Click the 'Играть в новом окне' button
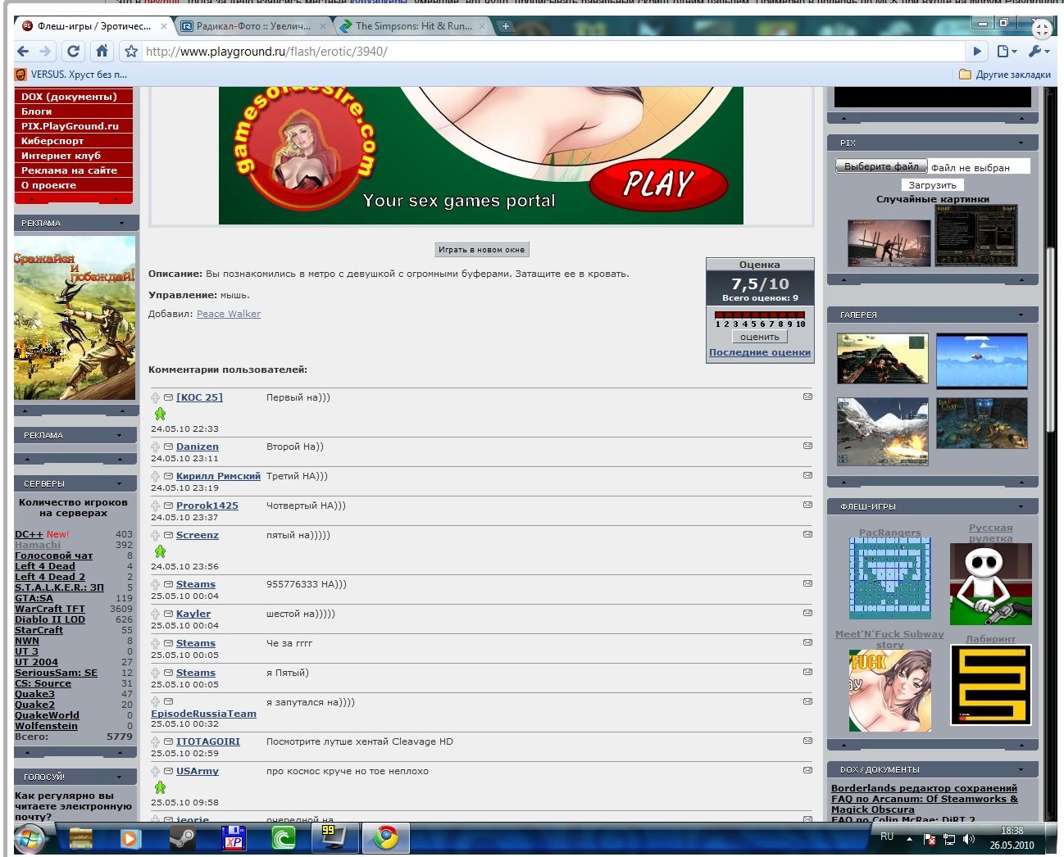The width and height of the screenshot is (1064, 857). pyautogui.click(x=481, y=249)
